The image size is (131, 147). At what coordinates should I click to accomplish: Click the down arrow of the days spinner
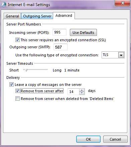point(82,93)
